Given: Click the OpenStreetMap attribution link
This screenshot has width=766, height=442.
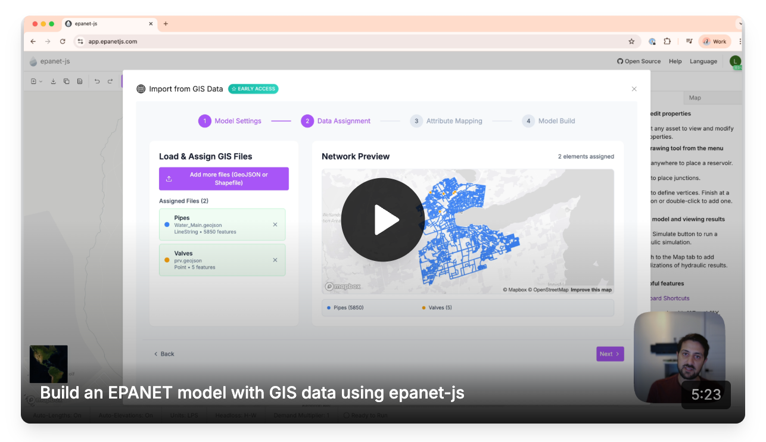Looking at the screenshot, I should pyautogui.click(x=548, y=290).
